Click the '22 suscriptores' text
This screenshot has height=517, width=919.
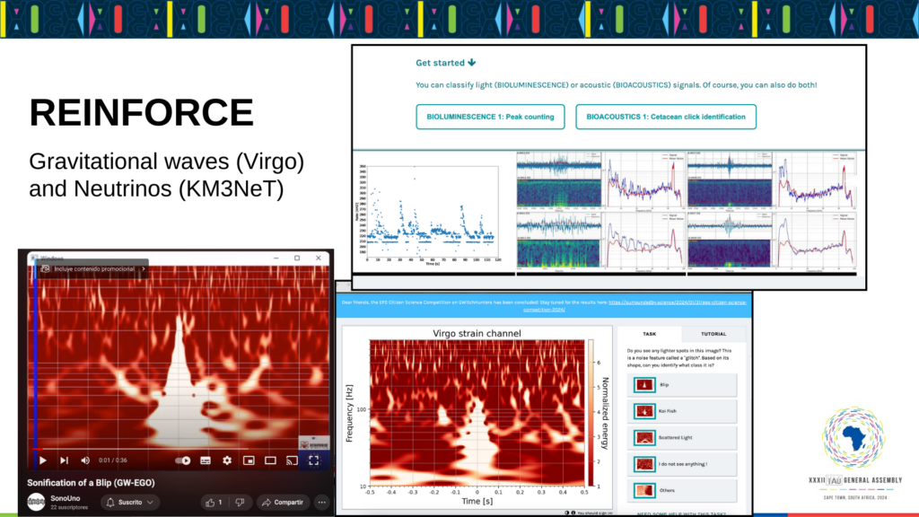click(69, 508)
